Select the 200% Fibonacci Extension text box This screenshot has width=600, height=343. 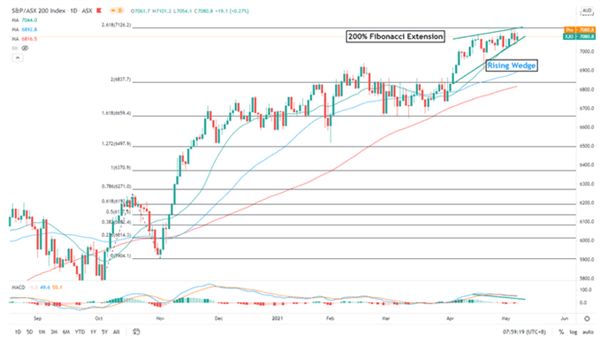(396, 36)
